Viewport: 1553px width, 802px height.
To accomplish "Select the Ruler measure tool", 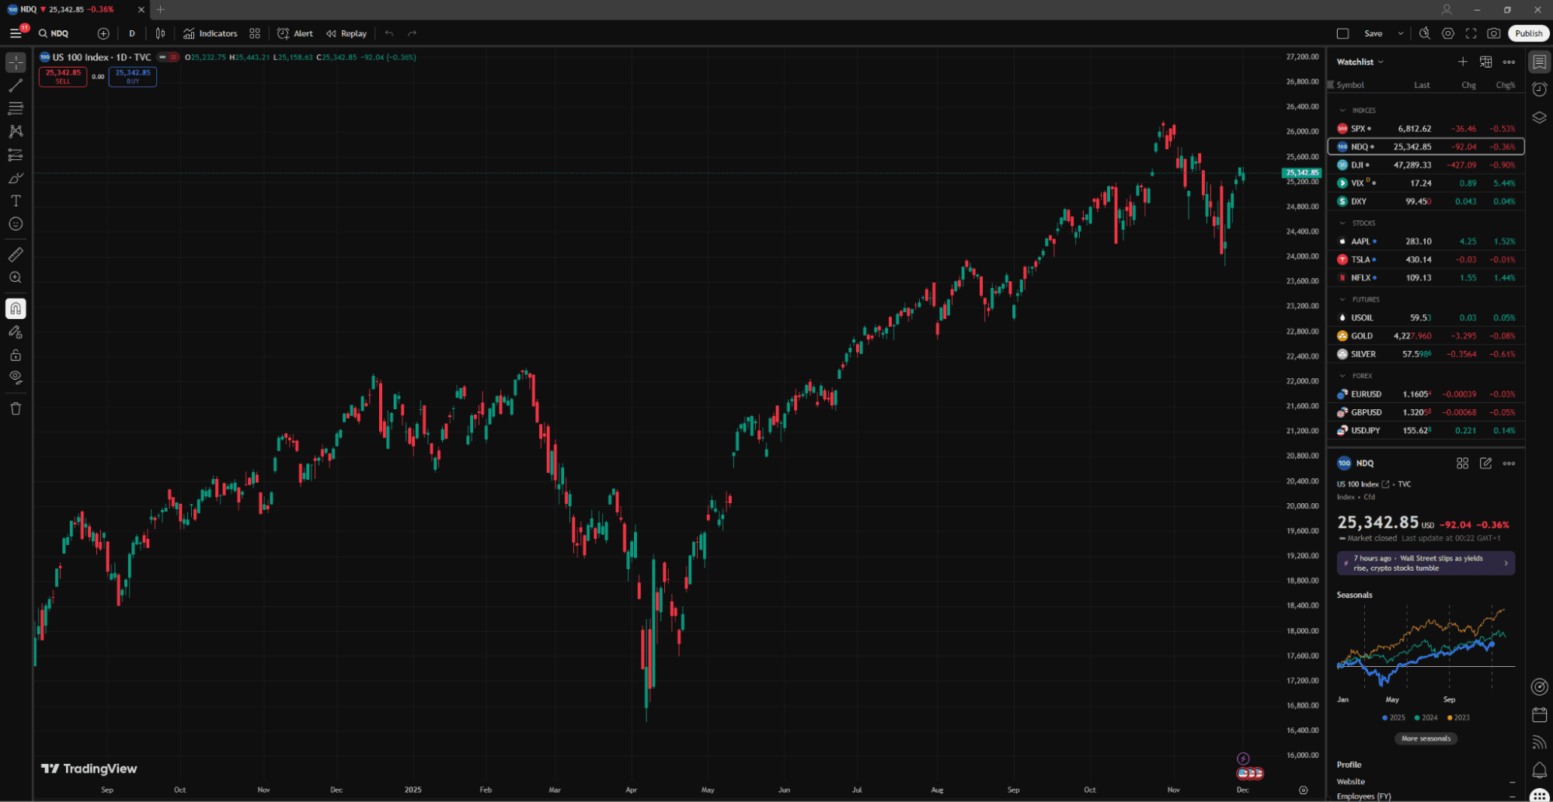I will (16, 254).
